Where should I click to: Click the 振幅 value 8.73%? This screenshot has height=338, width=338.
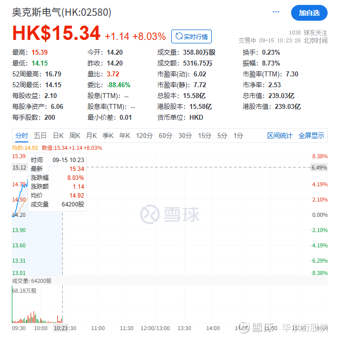271,63
